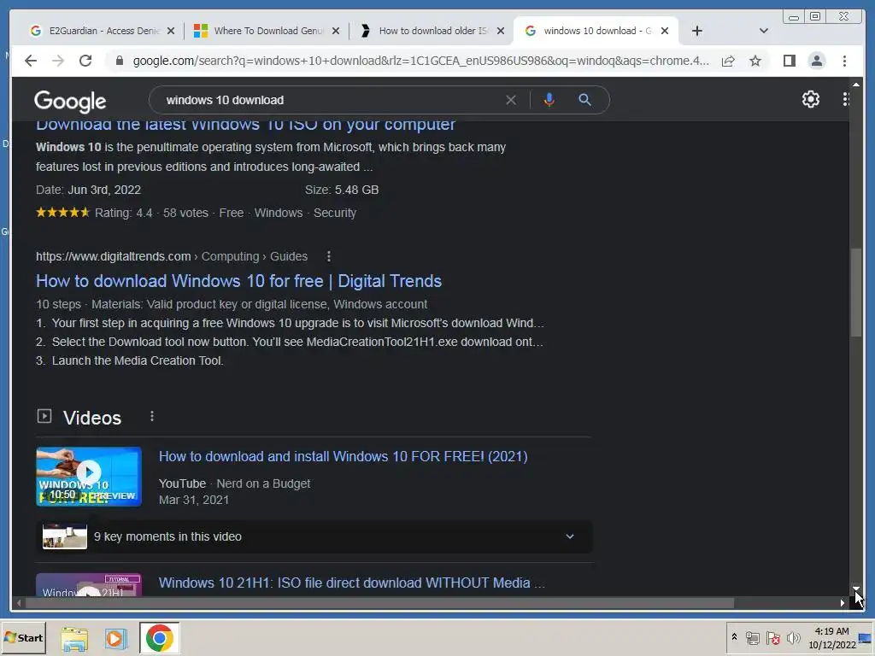Open Windows 10 21H1 ISO direct download link
Screen dimensions: 875x656
(351, 583)
